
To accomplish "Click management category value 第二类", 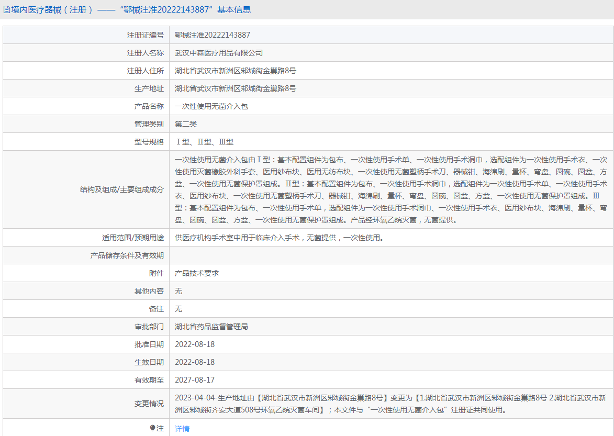I will (186, 124).
